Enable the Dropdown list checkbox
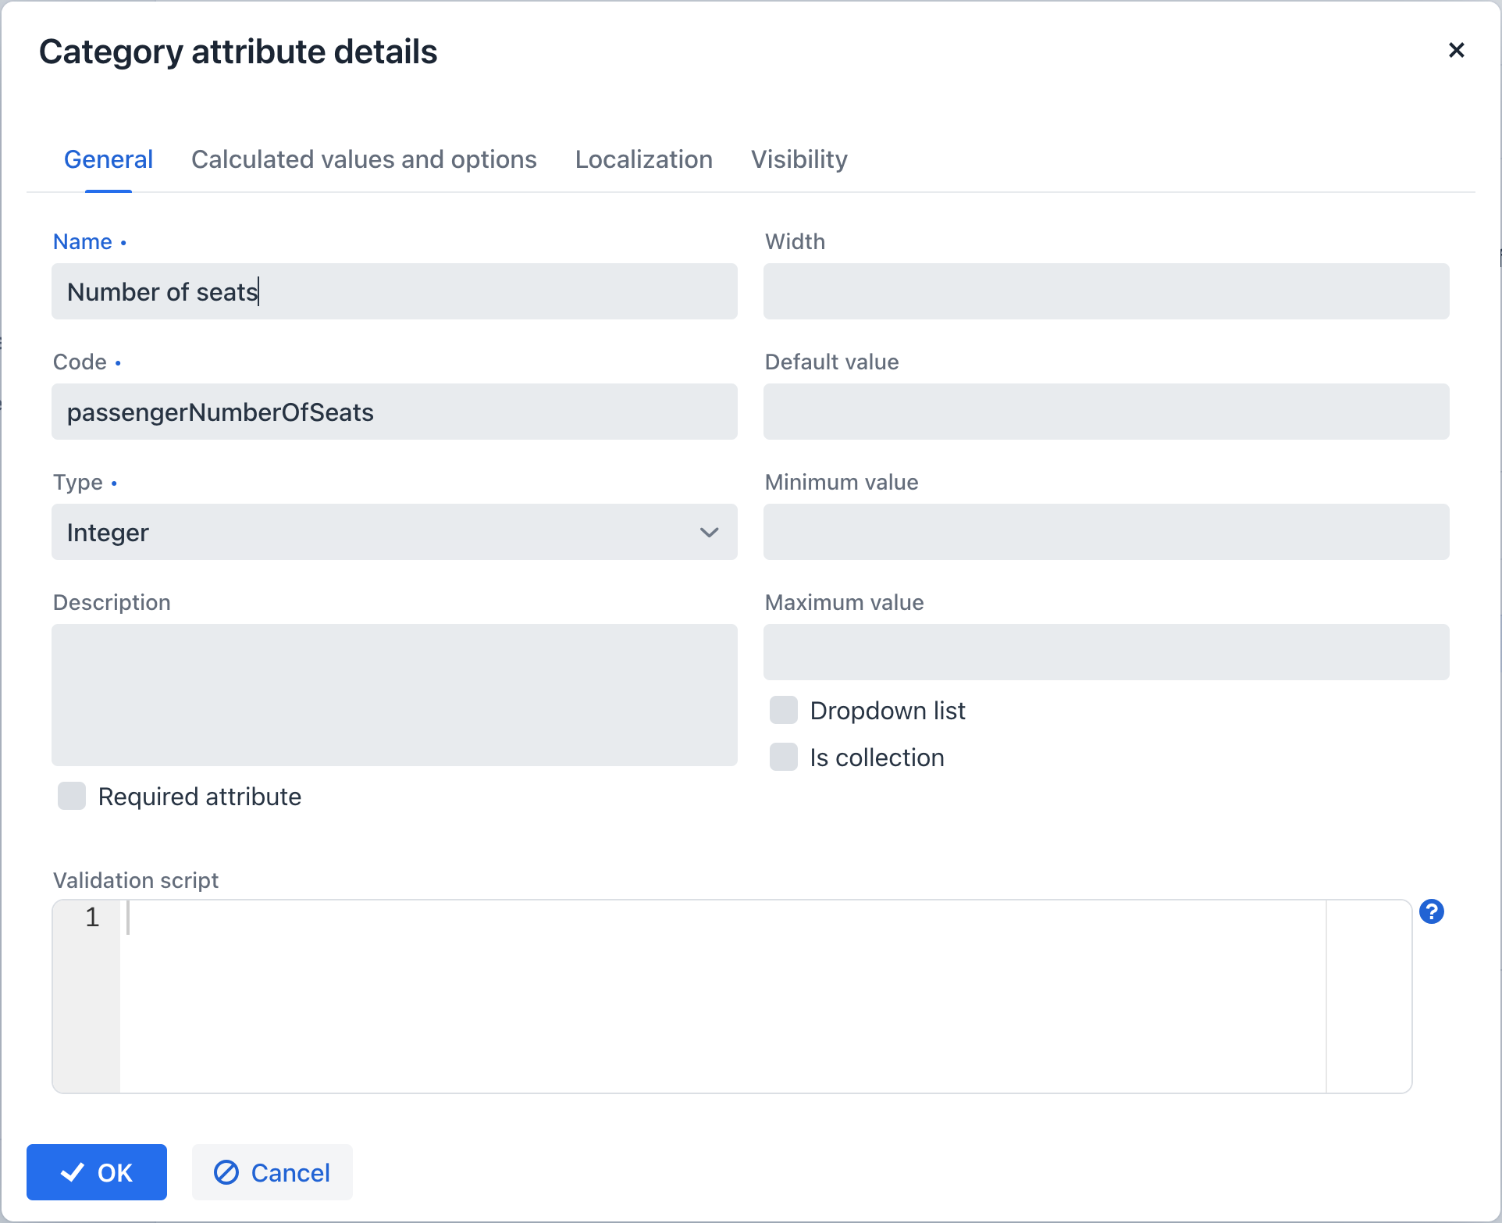Image resolution: width=1502 pixels, height=1223 pixels. point(782,710)
